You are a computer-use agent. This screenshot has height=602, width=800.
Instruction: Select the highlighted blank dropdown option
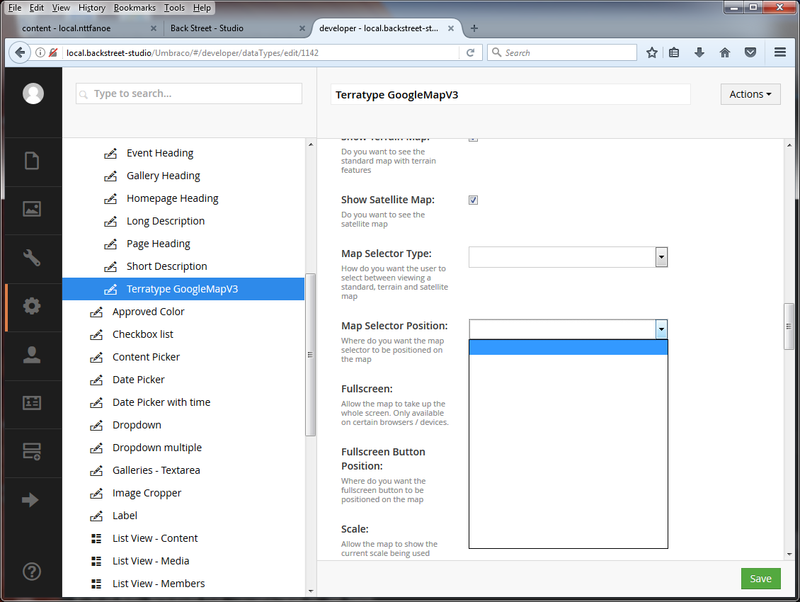(568, 347)
